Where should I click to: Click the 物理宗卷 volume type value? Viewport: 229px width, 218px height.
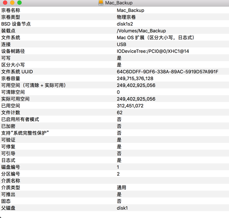[x=126, y=17]
